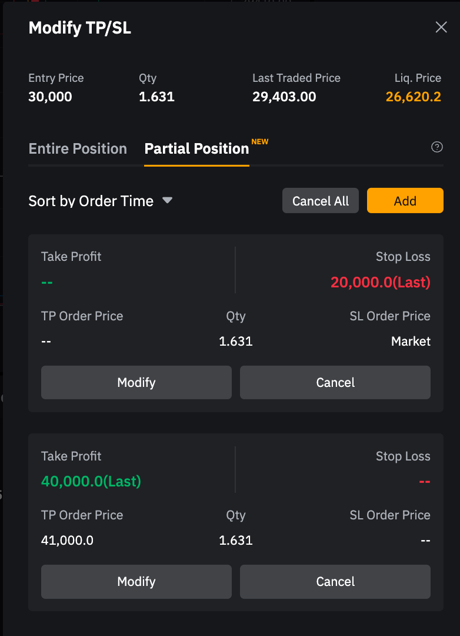Click the 41,000.0 TP order price

point(67,540)
